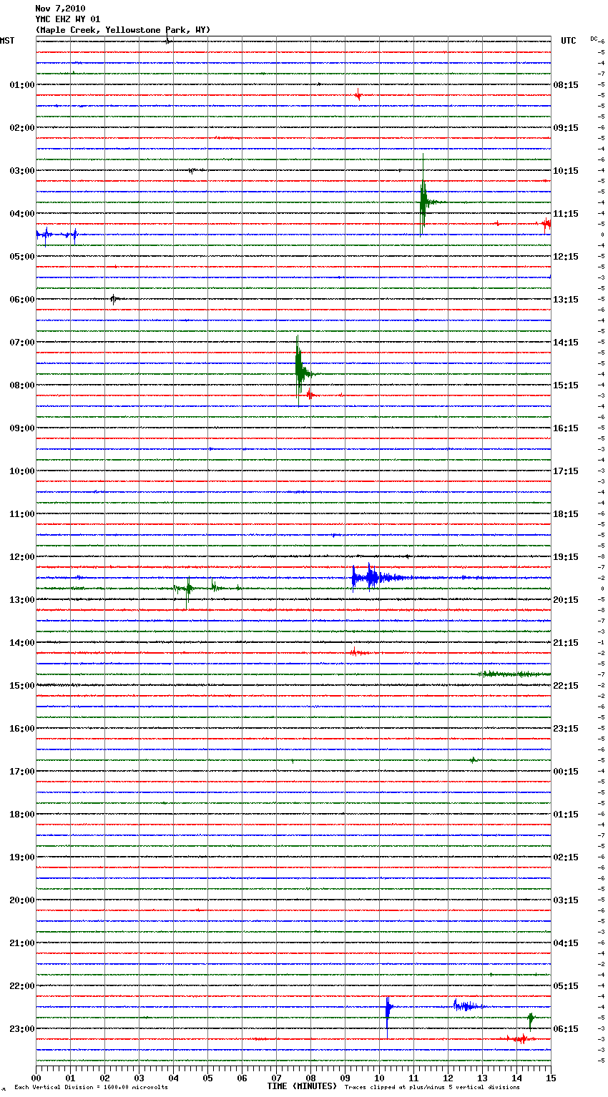Click the minute 08 tick label on x-axis

pos(310,1078)
